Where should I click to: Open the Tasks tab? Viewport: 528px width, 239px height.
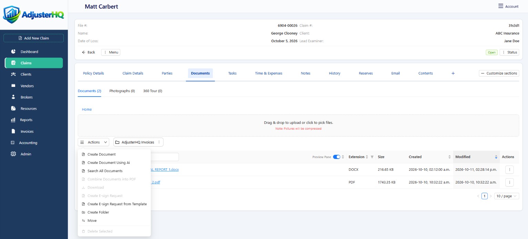point(232,73)
